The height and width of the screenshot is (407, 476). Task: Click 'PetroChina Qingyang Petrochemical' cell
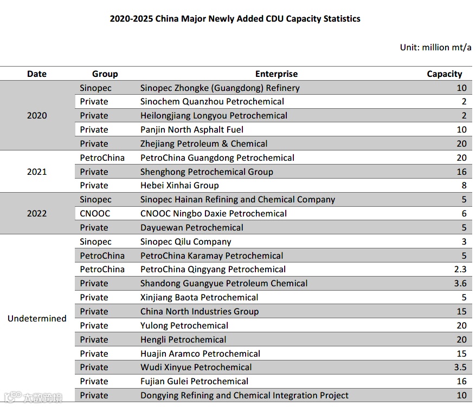tap(213, 270)
